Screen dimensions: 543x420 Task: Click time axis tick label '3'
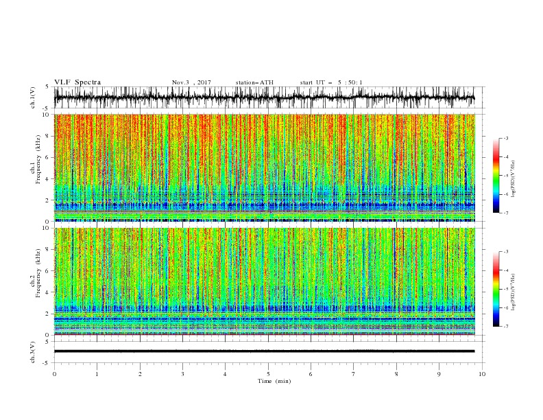pyautogui.click(x=182, y=374)
